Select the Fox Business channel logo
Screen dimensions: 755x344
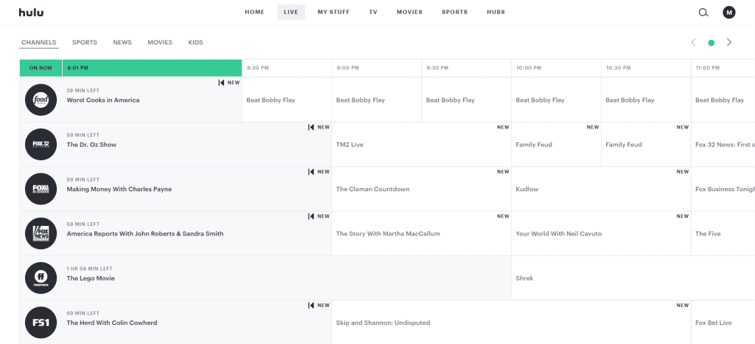pos(41,189)
